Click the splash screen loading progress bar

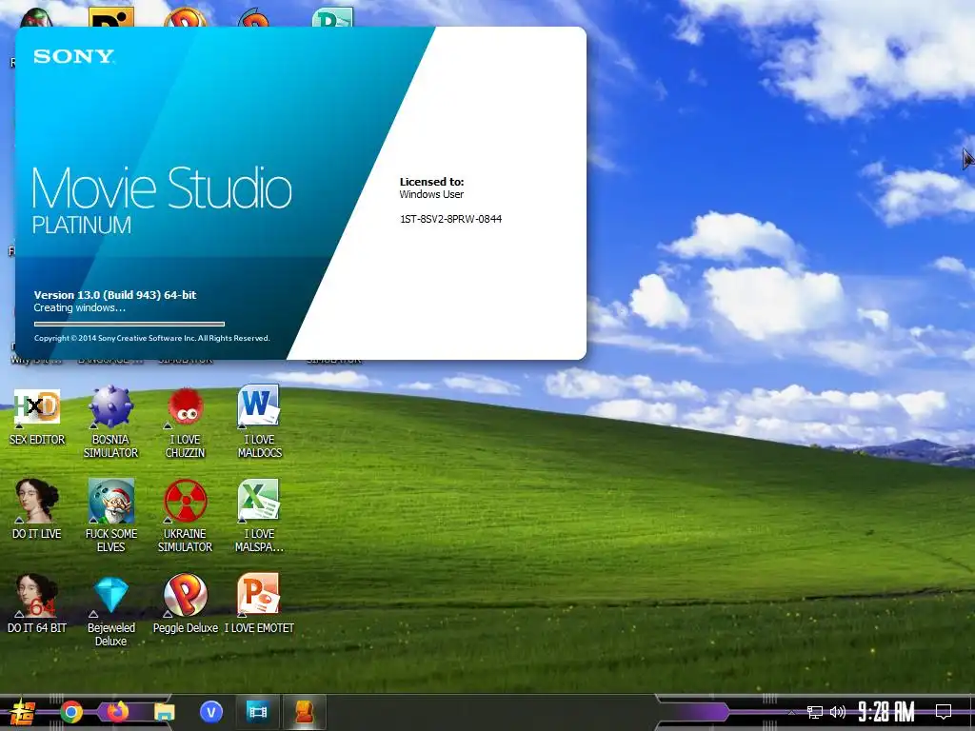point(129,324)
